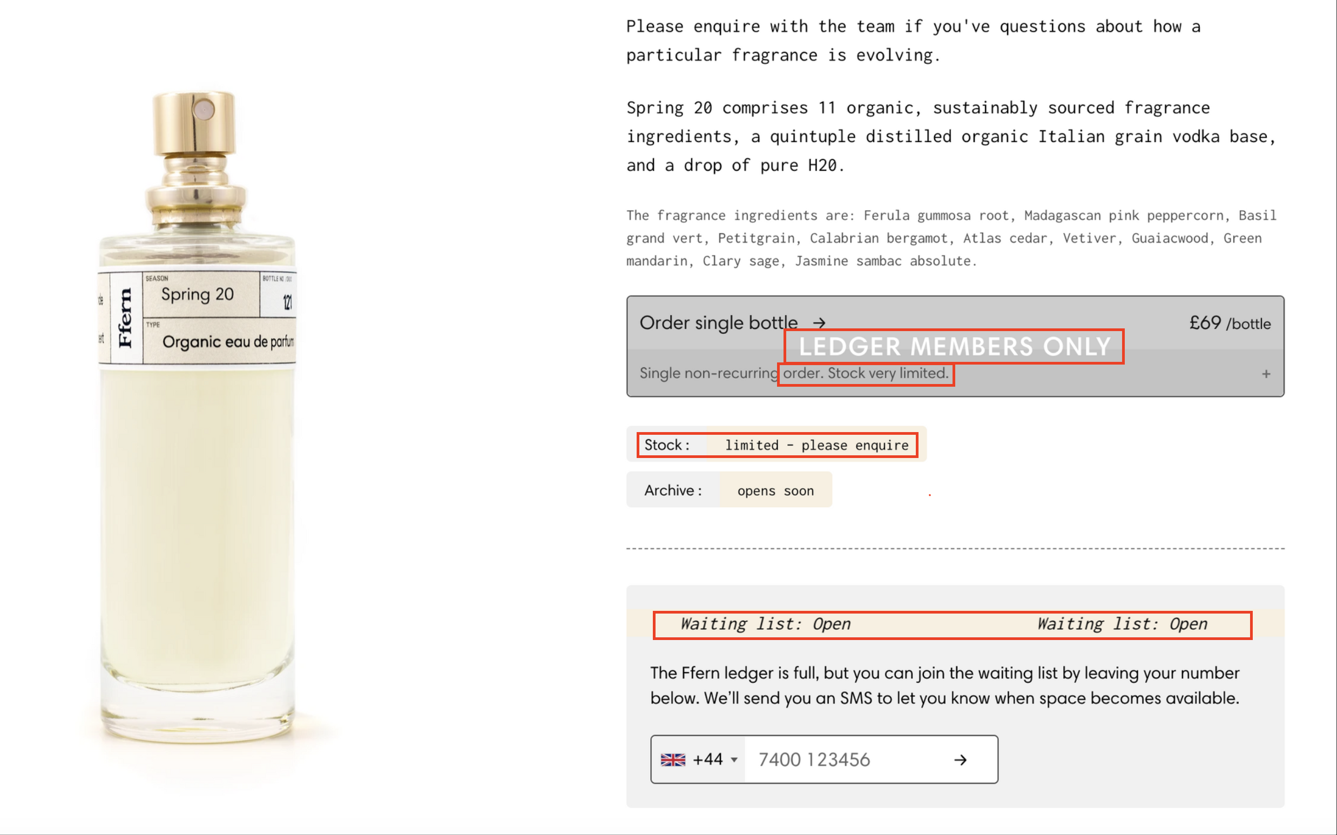Click bottle number 121 on the label
Viewport: 1337px width, 835px height.
pos(287,301)
